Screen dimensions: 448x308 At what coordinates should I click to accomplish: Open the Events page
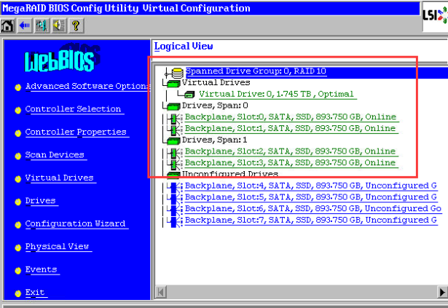(x=41, y=269)
